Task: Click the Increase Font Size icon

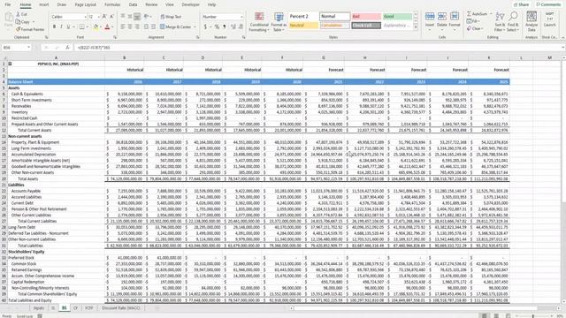Action: coord(104,17)
